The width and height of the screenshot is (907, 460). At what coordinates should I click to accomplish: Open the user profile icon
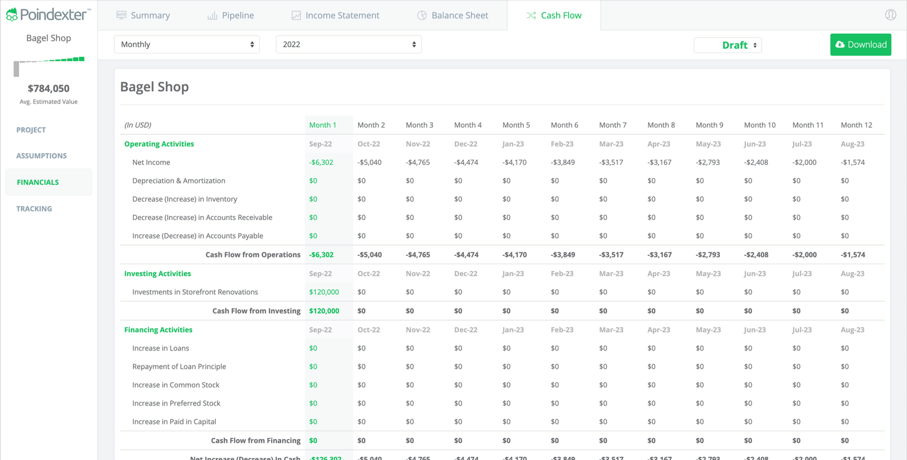click(891, 15)
